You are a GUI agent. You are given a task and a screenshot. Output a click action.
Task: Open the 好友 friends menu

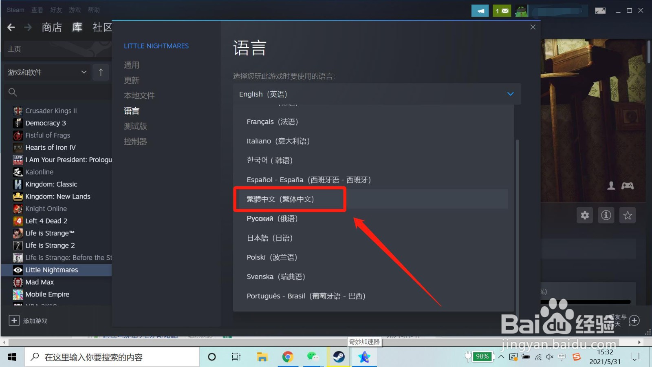point(56,10)
